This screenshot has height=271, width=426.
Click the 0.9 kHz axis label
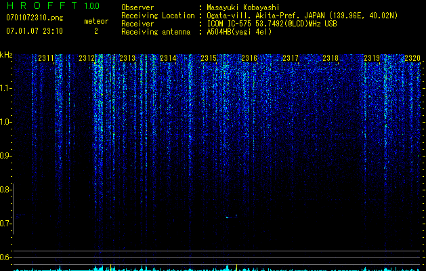(5, 156)
